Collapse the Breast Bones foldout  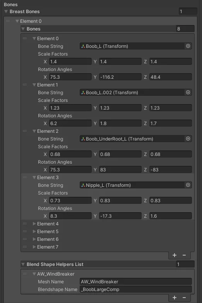6,12
